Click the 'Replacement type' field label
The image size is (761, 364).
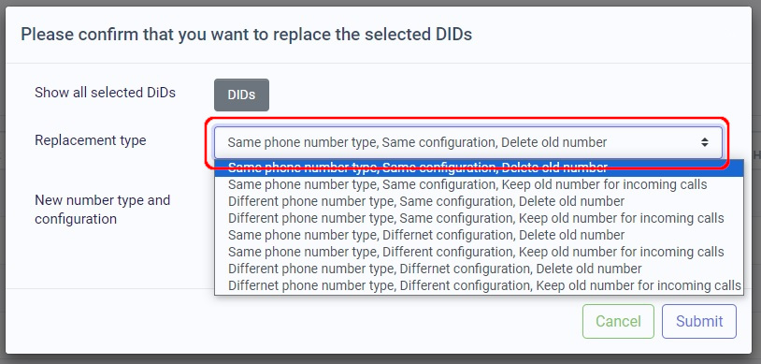pos(91,140)
